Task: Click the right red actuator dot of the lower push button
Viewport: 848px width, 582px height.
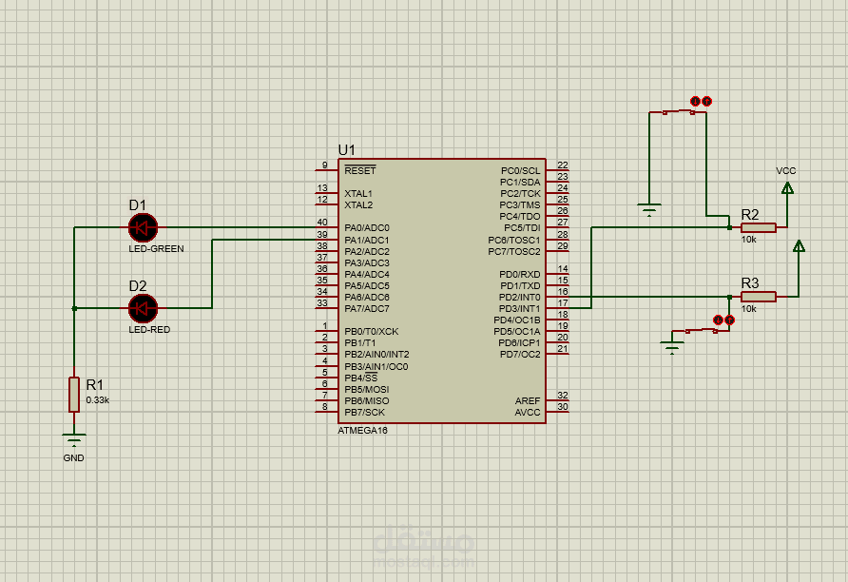Action: pyautogui.click(x=729, y=320)
